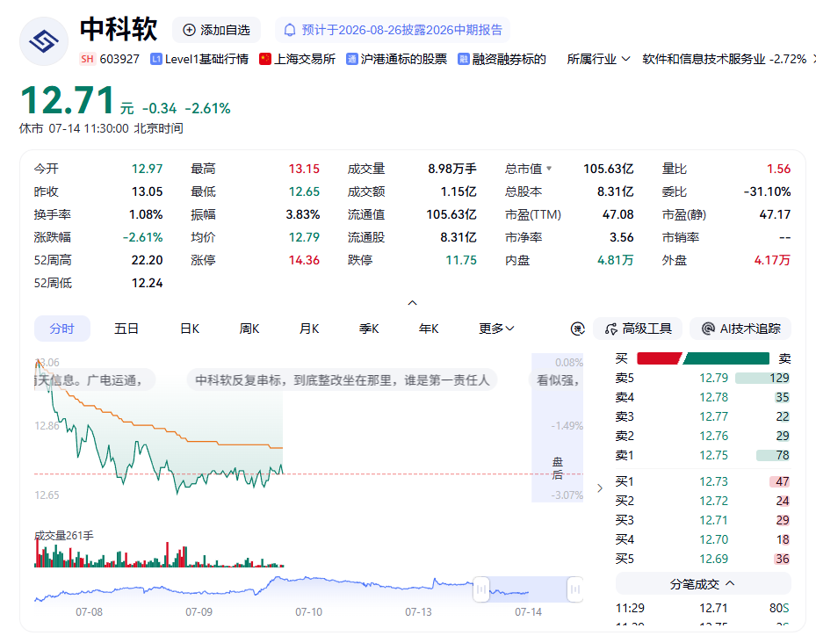Click the 沪港通标的股票 tag icon
This screenshot has height=643, width=816.
pos(352,59)
